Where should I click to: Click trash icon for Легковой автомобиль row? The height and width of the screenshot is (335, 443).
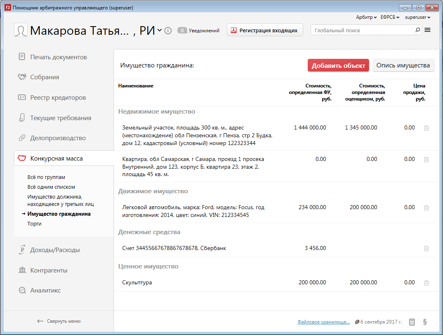(x=426, y=208)
